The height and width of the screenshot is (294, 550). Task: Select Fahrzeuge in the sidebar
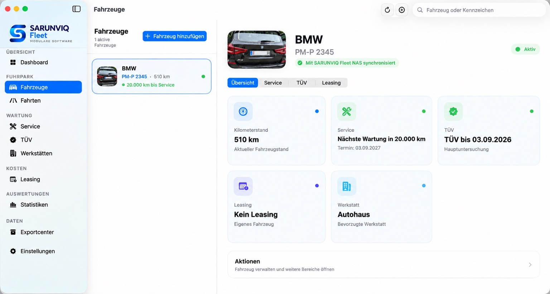click(43, 87)
